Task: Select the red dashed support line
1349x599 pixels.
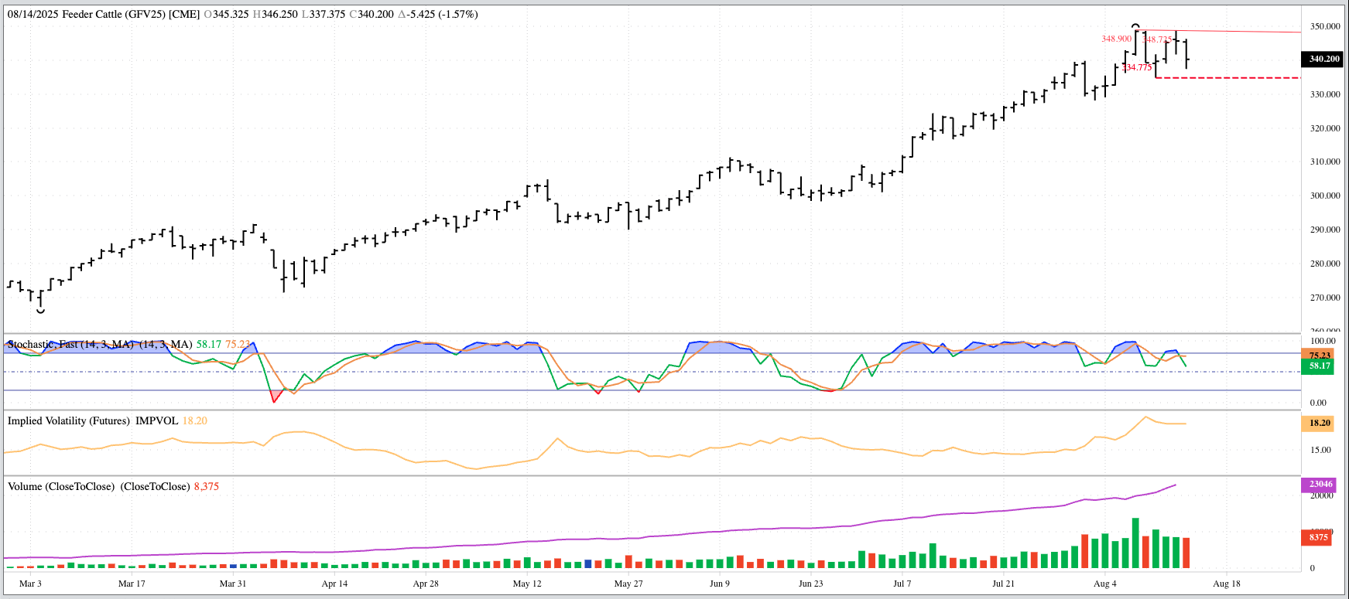Action: pyautogui.click(x=1238, y=78)
